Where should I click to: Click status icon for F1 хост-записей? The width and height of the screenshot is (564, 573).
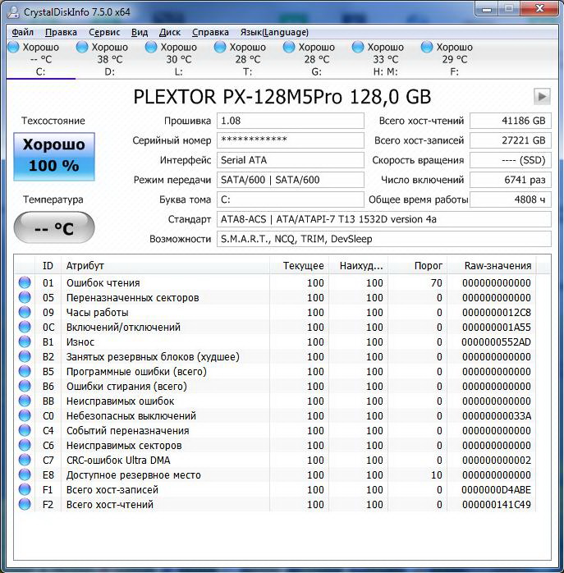[25, 490]
